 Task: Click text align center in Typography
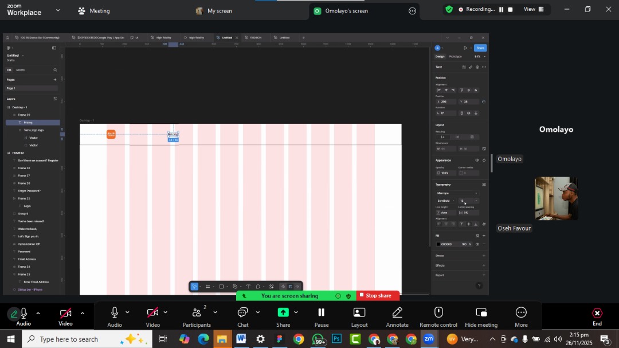(x=446, y=224)
